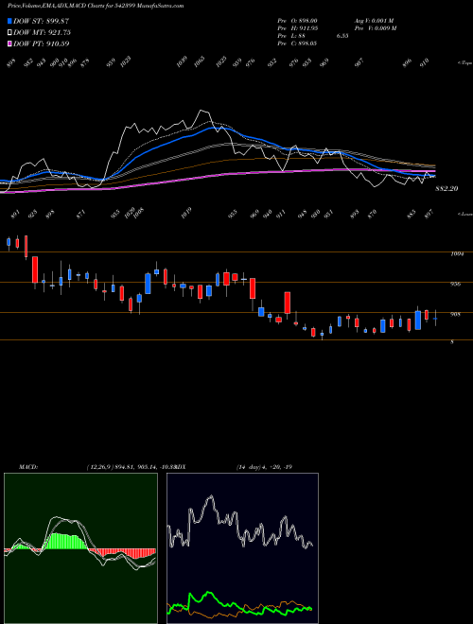Select the 'DOW PT: 910.59' legend text
This screenshot has width=473, height=624.
[x=42, y=43]
